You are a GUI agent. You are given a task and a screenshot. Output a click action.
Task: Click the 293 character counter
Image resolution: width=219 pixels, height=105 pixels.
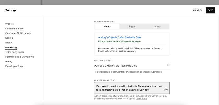166,90
